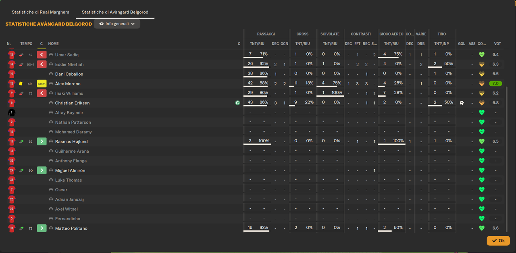
Task: Click Rasmus Højlund's substituted-on green arrow
Action: pyautogui.click(x=42, y=141)
